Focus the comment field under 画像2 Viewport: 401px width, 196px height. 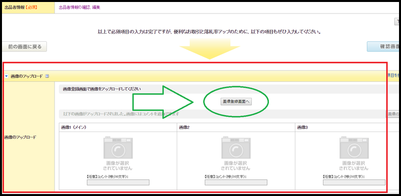(x=236, y=183)
